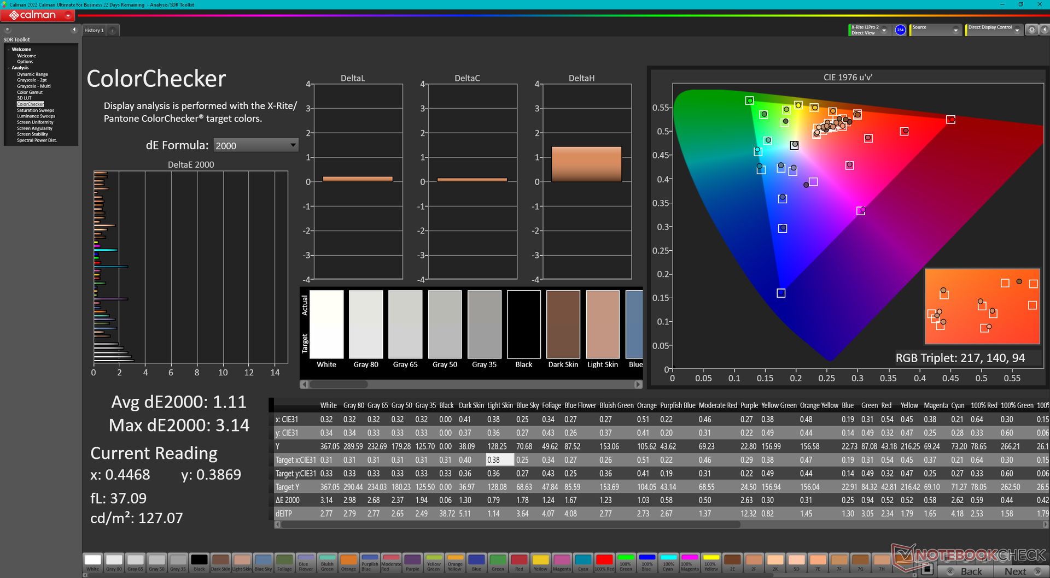This screenshot has height=578, width=1050.
Task: Click the stop measurement square button
Action: pos(926,569)
